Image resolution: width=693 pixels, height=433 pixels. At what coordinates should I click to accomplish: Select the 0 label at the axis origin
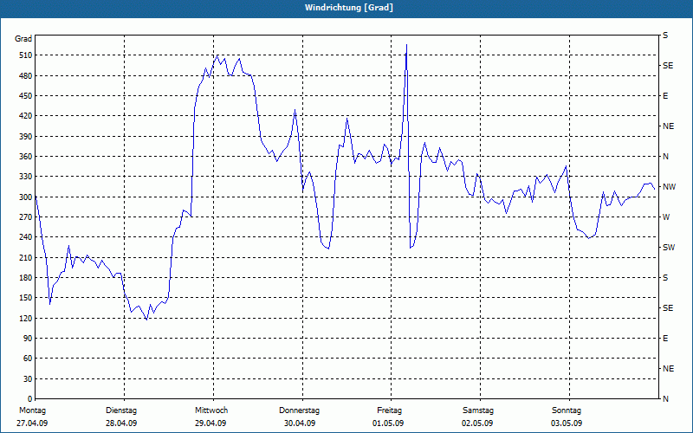(29, 399)
